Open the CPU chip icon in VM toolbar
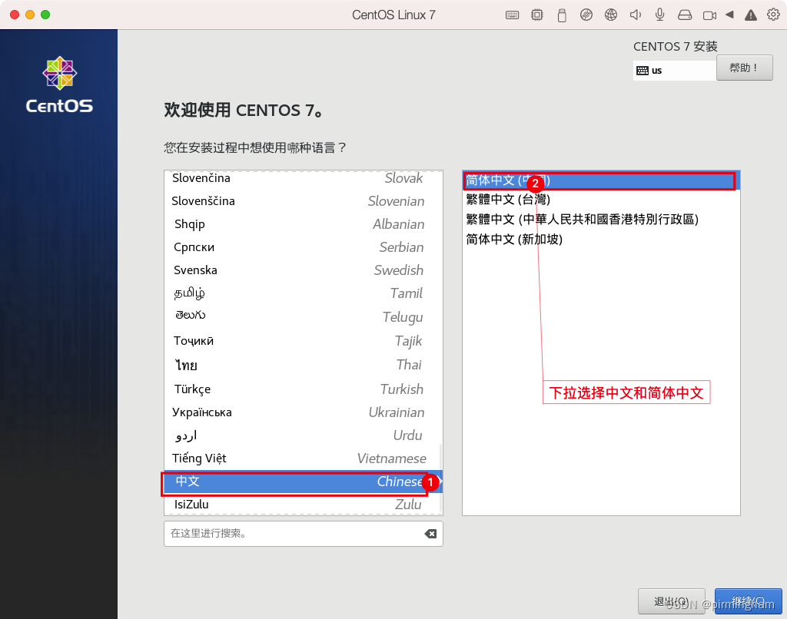 coord(537,15)
